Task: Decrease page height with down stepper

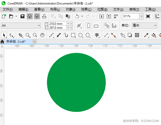Action: coord(68,28)
